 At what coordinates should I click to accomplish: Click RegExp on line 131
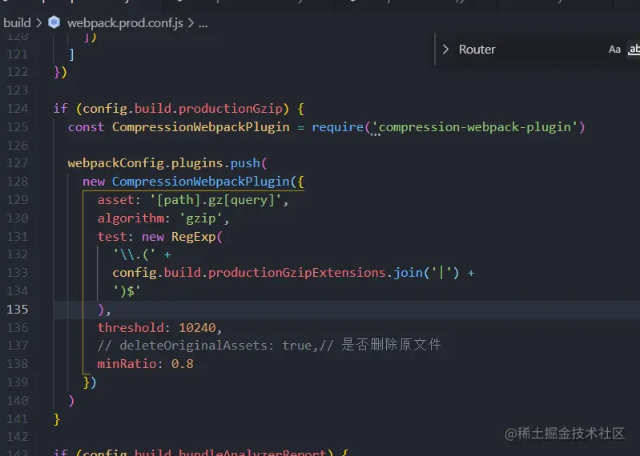[194, 237]
